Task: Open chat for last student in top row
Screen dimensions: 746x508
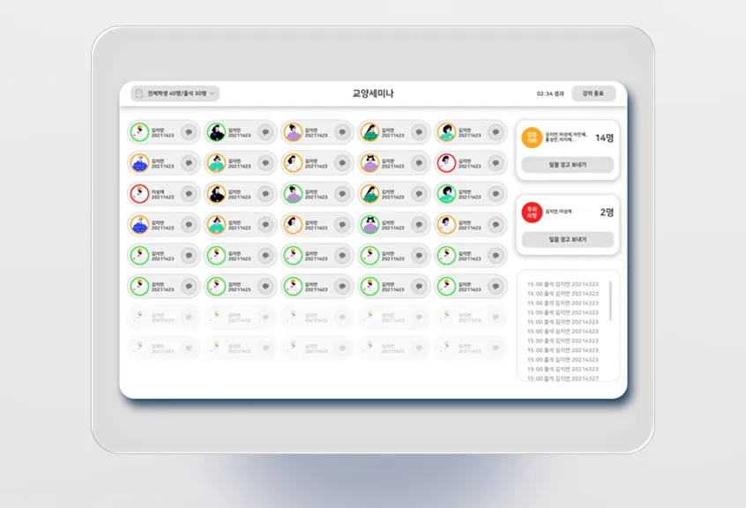Action: [x=495, y=132]
